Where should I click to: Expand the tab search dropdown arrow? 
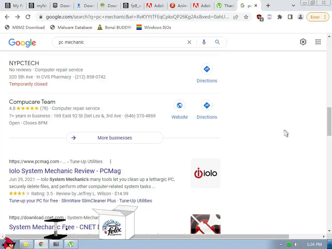point(293,6)
